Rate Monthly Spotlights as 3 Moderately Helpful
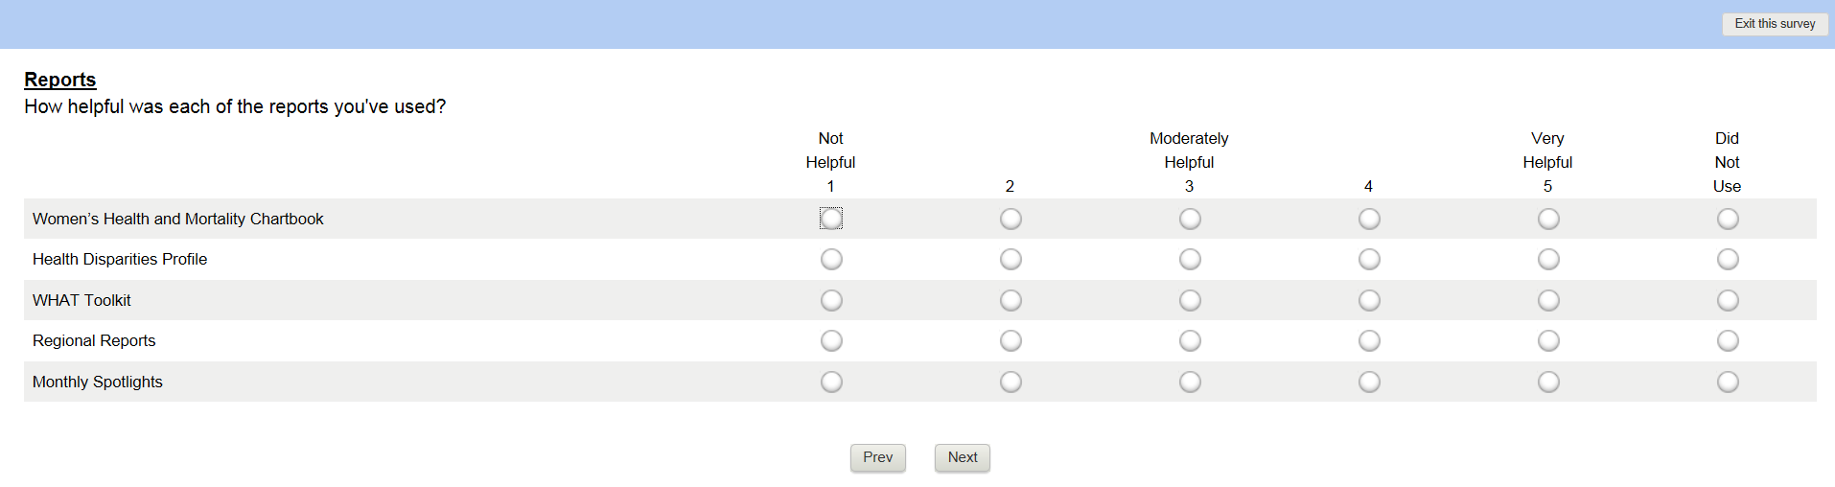1835x487 pixels. tap(1190, 382)
